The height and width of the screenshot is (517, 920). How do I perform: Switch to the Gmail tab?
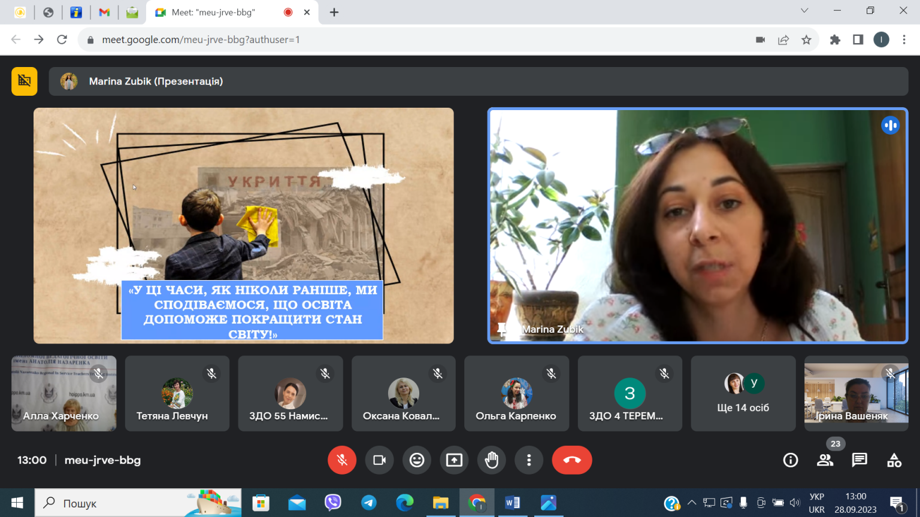point(104,12)
